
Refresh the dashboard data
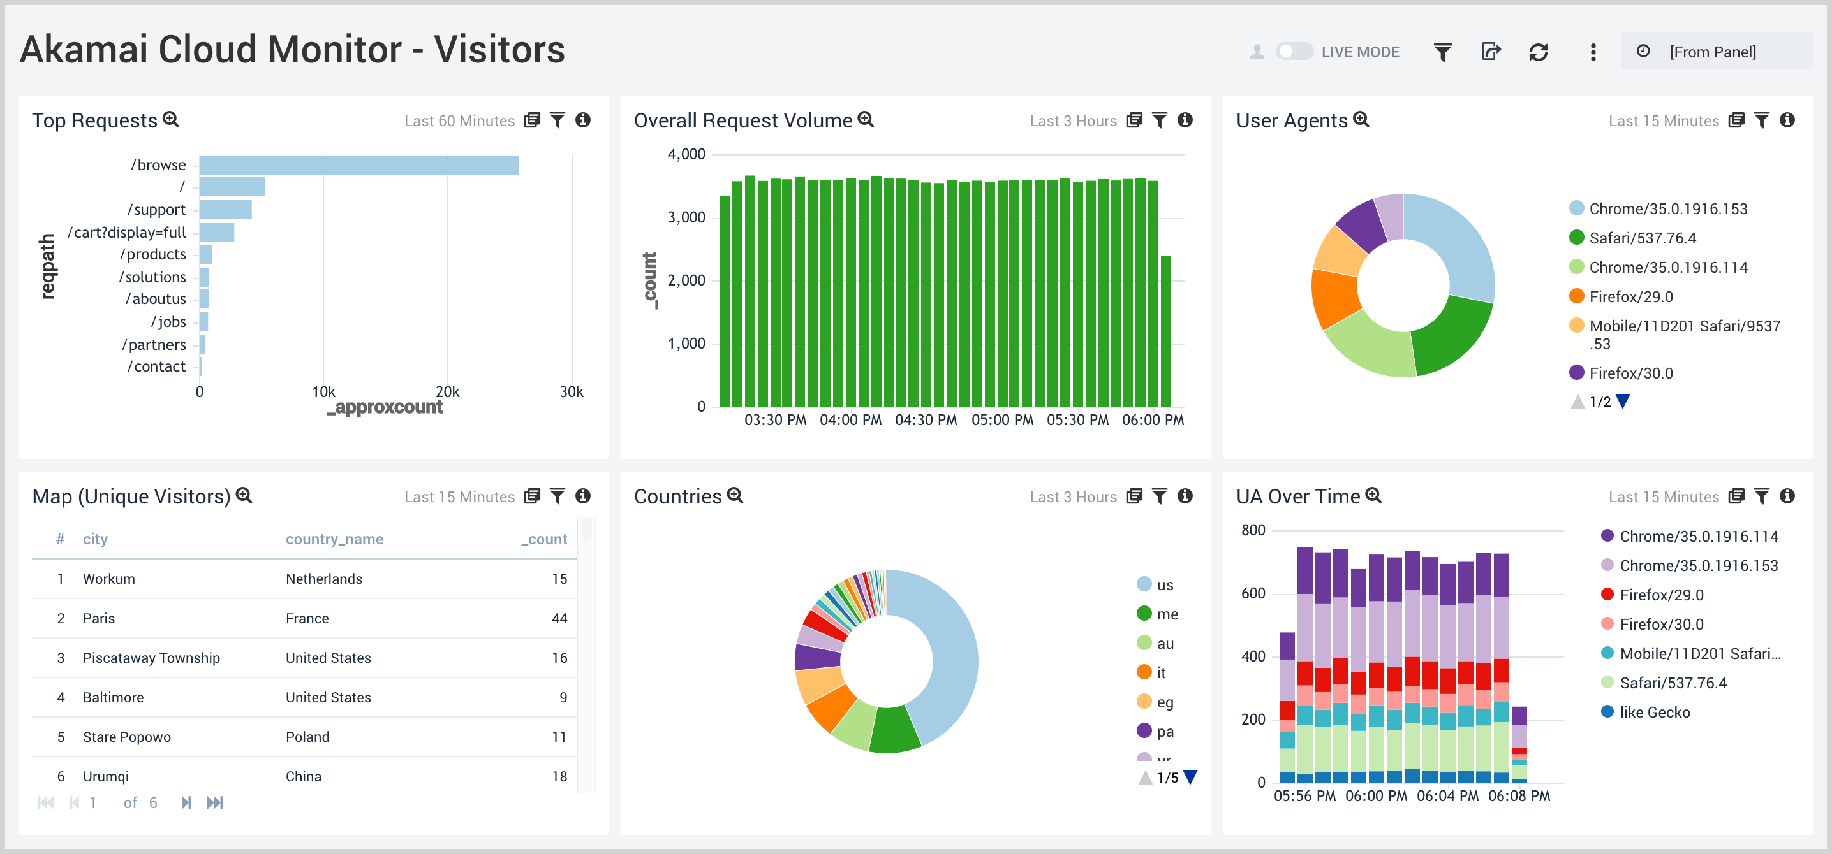click(1539, 51)
